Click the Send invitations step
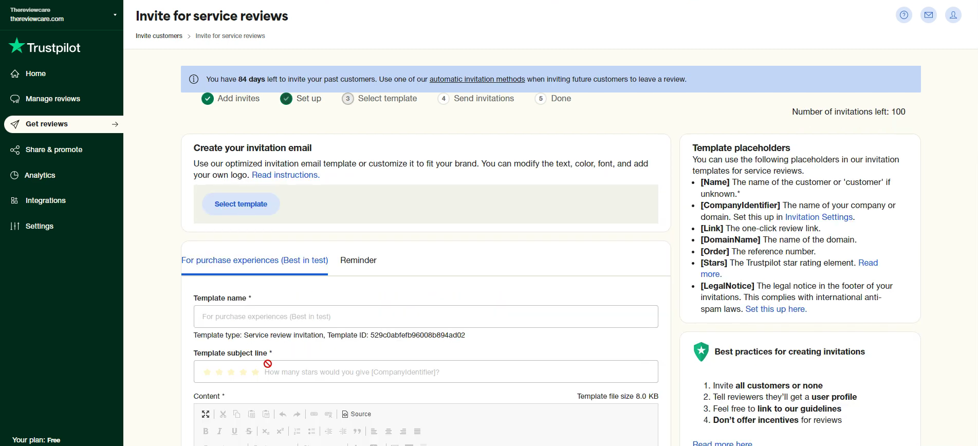Screen dimensions: 978x446 pyautogui.click(x=476, y=98)
